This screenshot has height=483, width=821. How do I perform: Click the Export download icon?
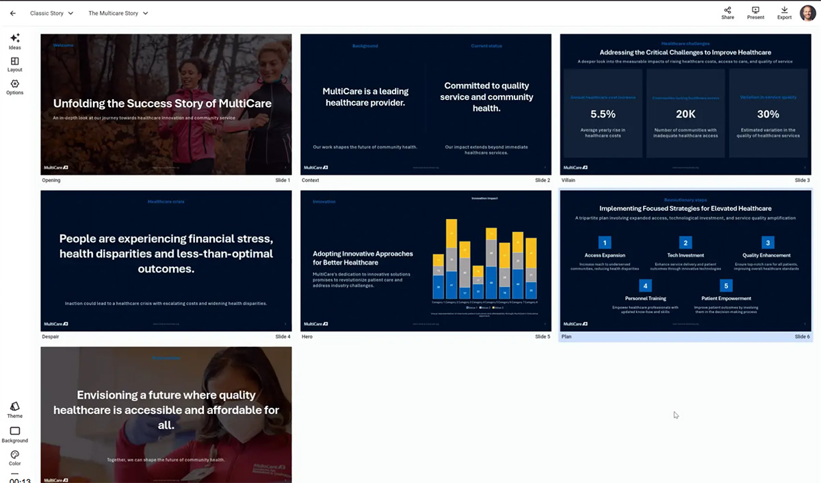click(x=784, y=11)
